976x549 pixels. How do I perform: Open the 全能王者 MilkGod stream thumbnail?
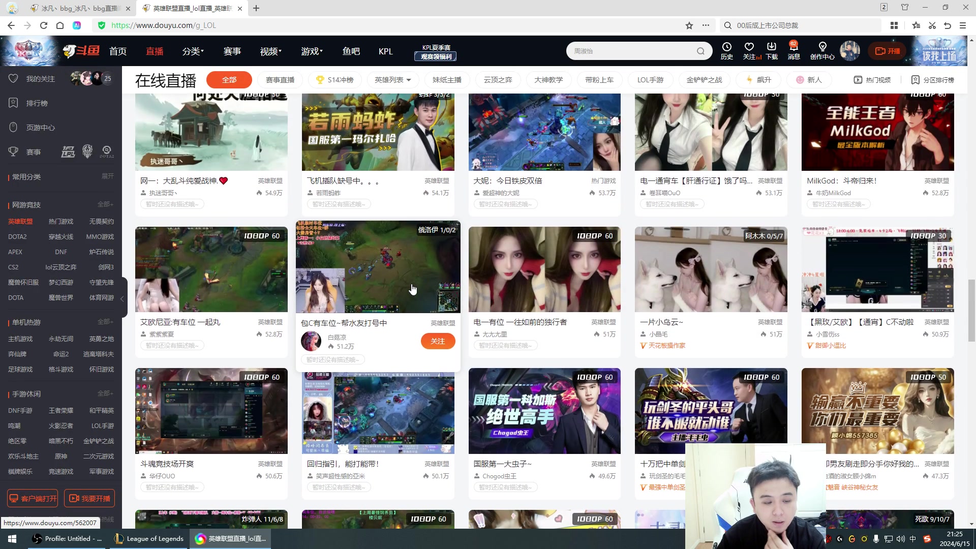pyautogui.click(x=877, y=132)
